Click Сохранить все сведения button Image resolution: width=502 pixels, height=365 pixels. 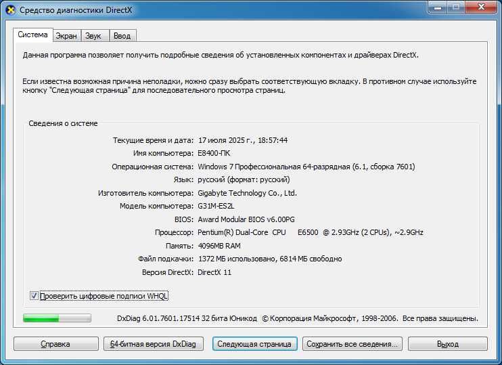tap(352, 344)
